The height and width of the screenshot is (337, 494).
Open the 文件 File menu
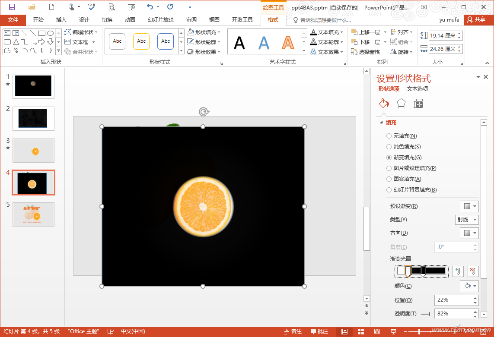(13, 20)
